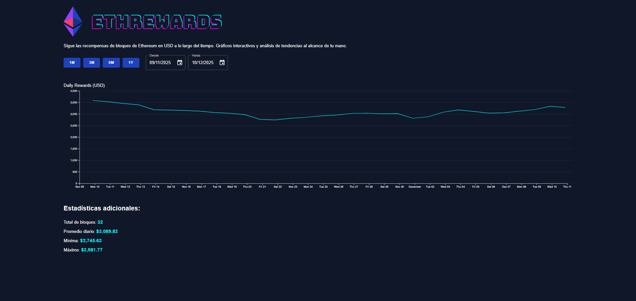Open the Desde calendar picker icon

(x=179, y=62)
